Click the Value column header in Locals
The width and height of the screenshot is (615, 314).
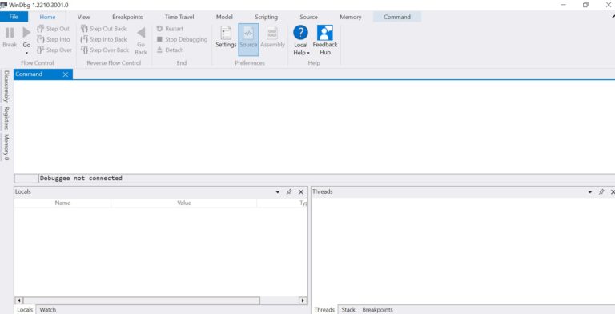click(184, 203)
